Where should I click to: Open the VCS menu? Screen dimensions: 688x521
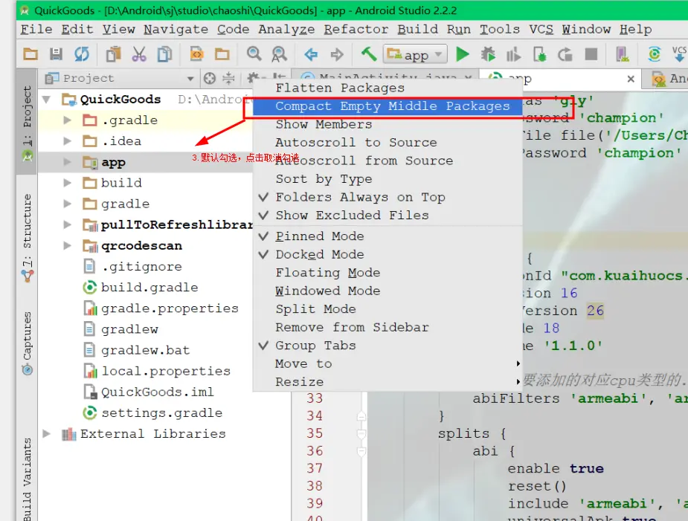(541, 30)
